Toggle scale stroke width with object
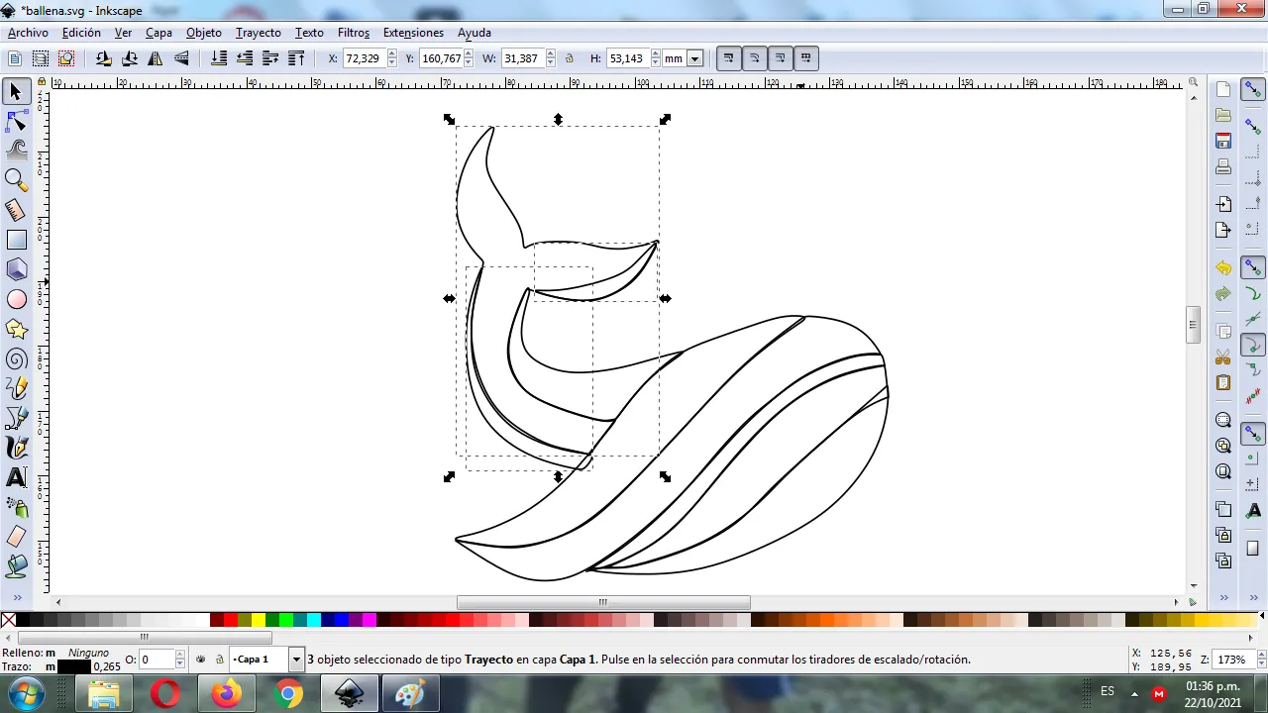 pyautogui.click(x=728, y=58)
